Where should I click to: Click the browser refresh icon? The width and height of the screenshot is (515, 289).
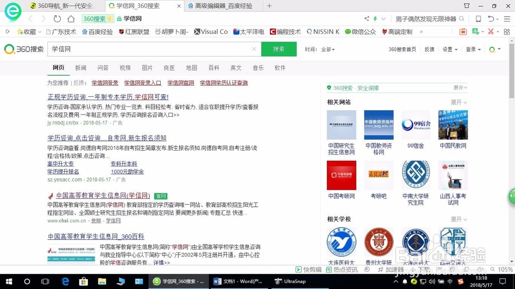pyautogui.click(x=57, y=19)
